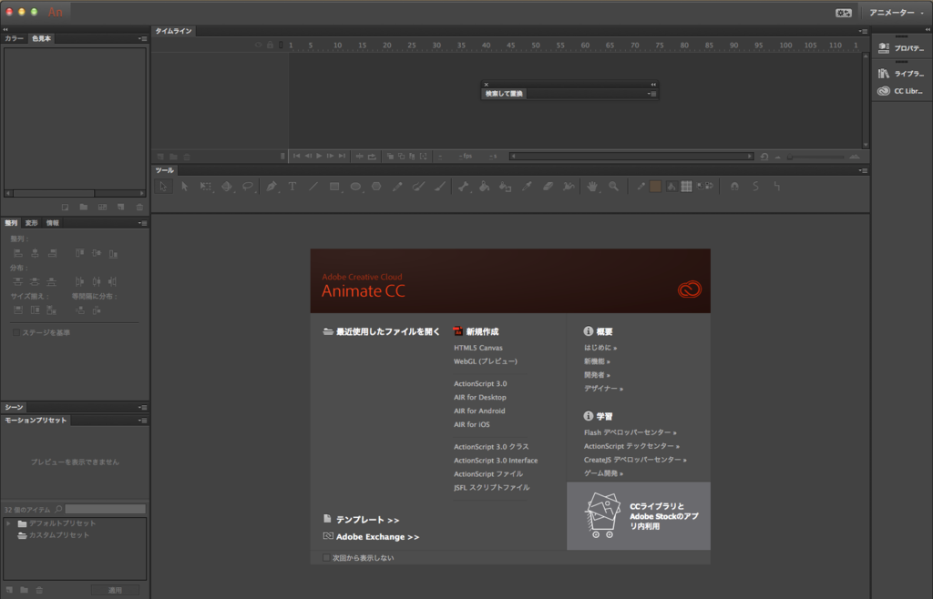Click the 適用 button
The image size is (933, 599).
coord(115,590)
